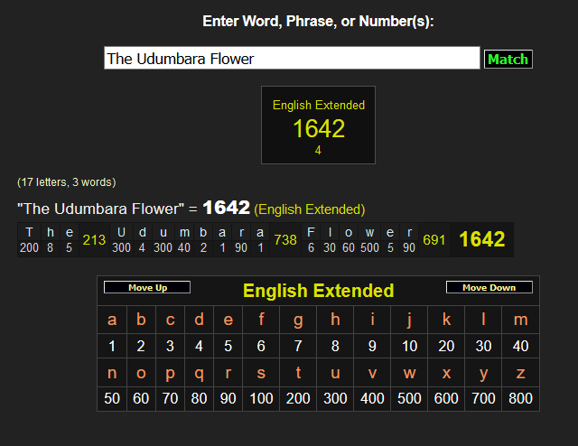Click the word sum 738 in breakdown
The height and width of the screenshot is (446, 578).
click(285, 240)
